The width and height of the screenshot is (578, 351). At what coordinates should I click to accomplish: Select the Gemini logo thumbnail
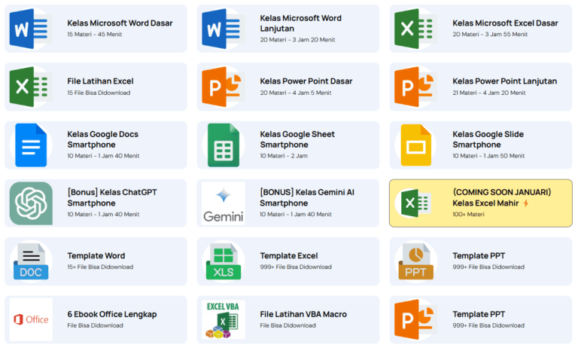click(x=223, y=203)
